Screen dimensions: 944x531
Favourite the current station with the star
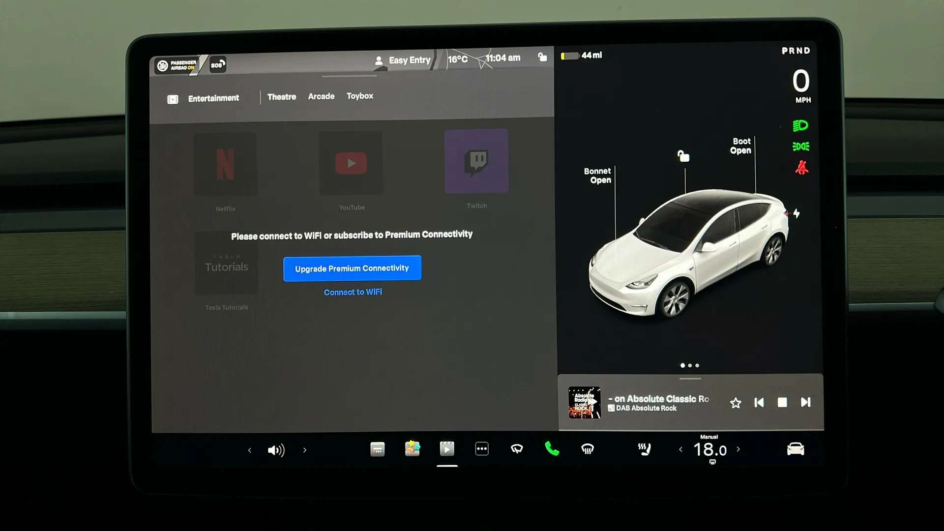[x=736, y=403]
